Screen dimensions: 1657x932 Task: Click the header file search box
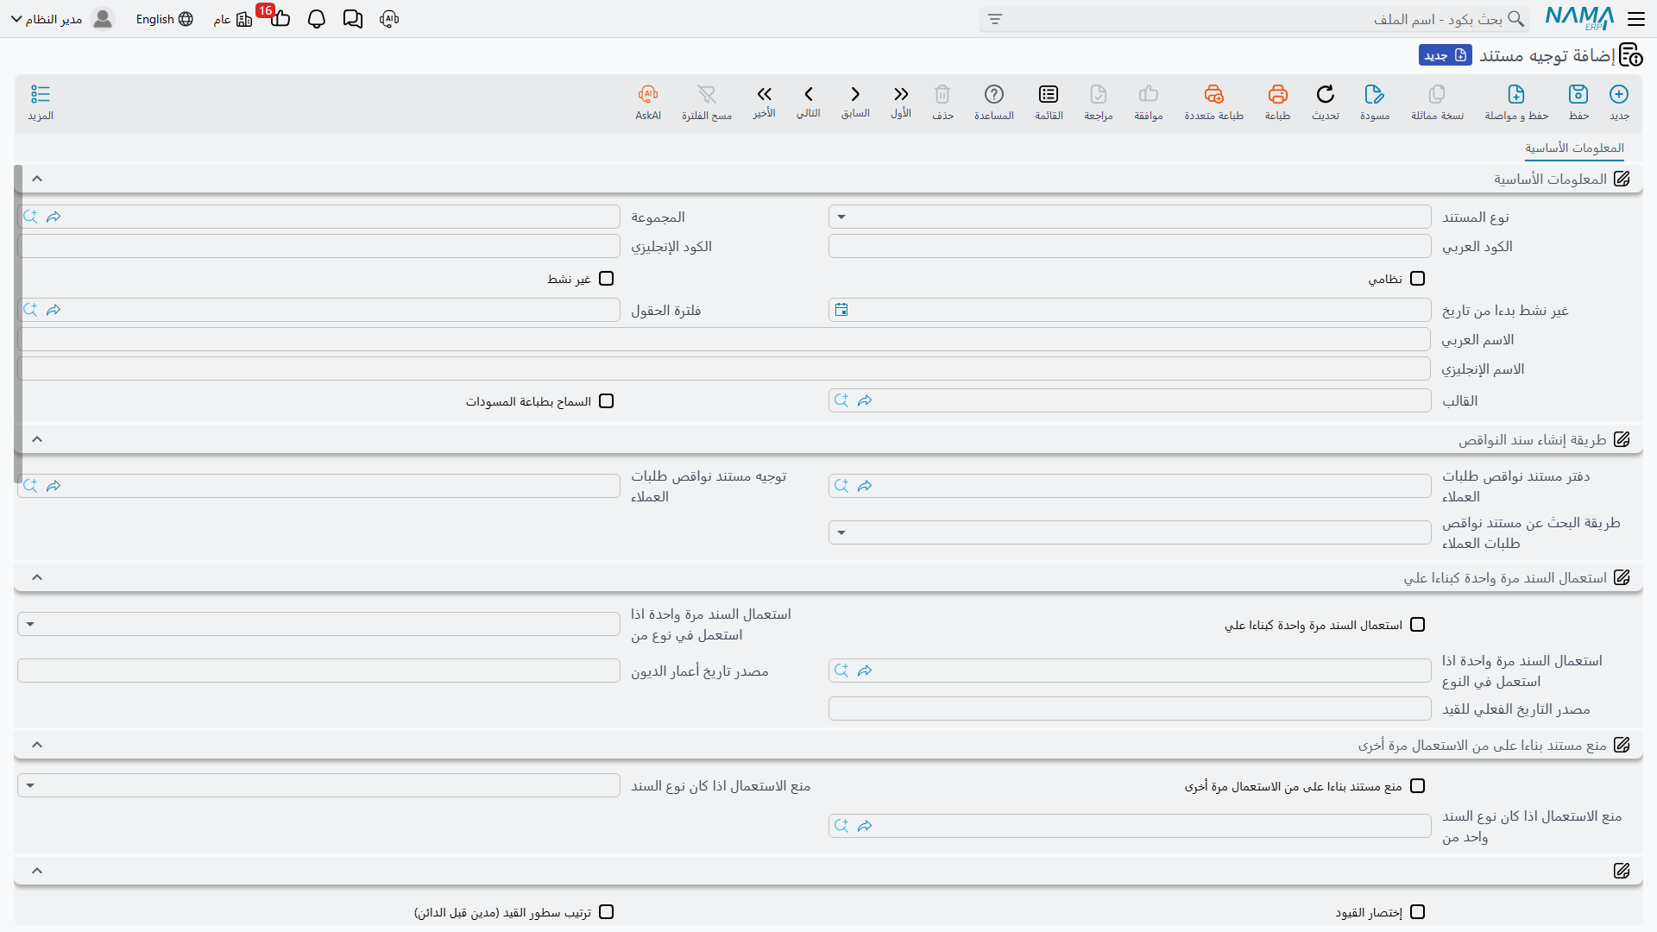[1256, 19]
